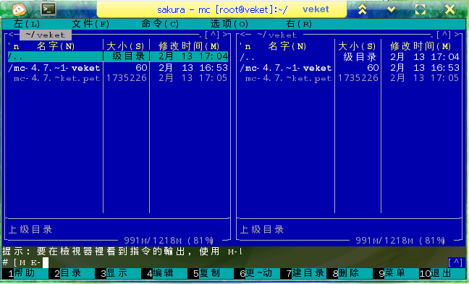Image resolution: width=469 pixels, height=284 pixels.
Task: Click the orange mascot icon in title bar
Action: pos(19,9)
